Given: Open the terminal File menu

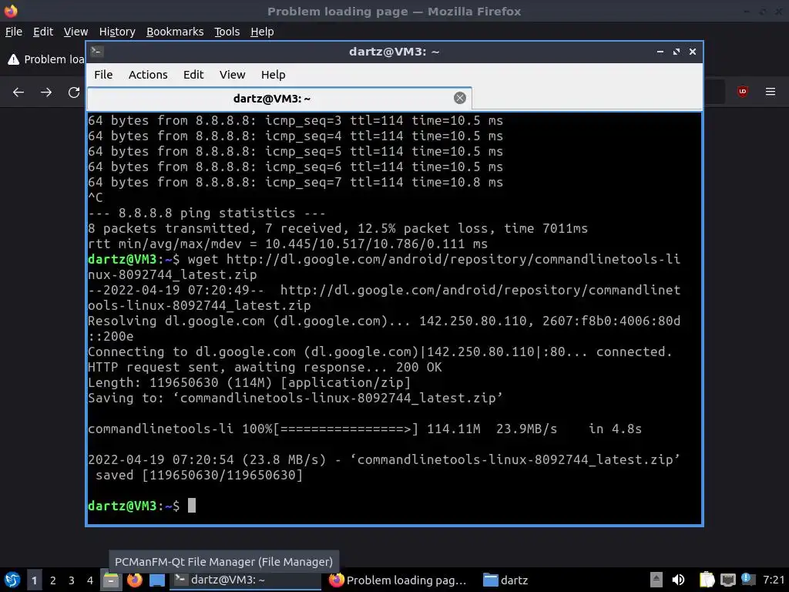Looking at the screenshot, I should tap(103, 75).
